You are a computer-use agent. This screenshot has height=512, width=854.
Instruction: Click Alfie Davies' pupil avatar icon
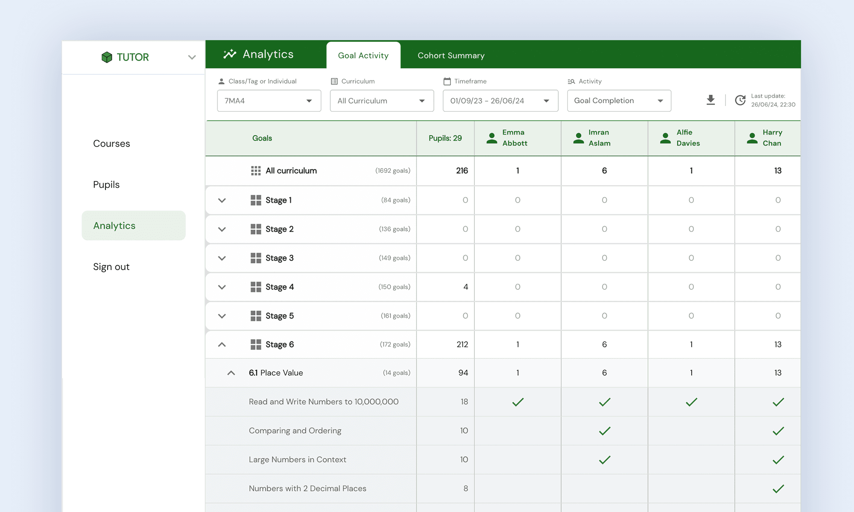tap(665, 138)
